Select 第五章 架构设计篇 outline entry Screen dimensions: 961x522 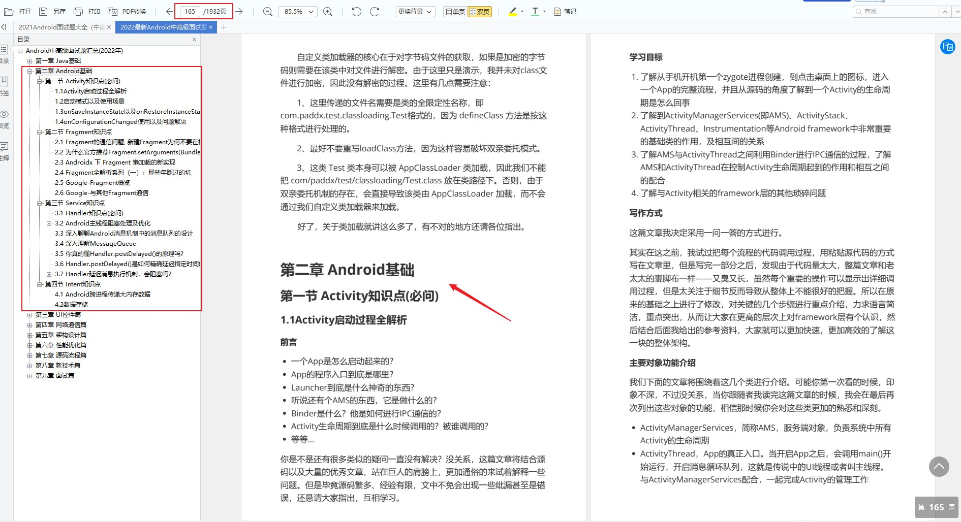pos(60,335)
